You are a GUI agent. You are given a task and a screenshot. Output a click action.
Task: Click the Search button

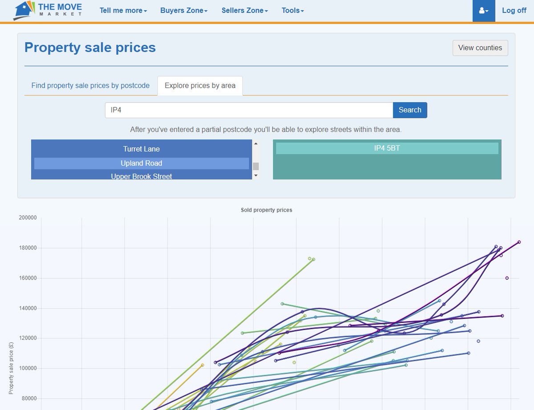click(x=410, y=110)
